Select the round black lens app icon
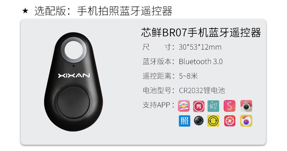 [x=199, y=121]
